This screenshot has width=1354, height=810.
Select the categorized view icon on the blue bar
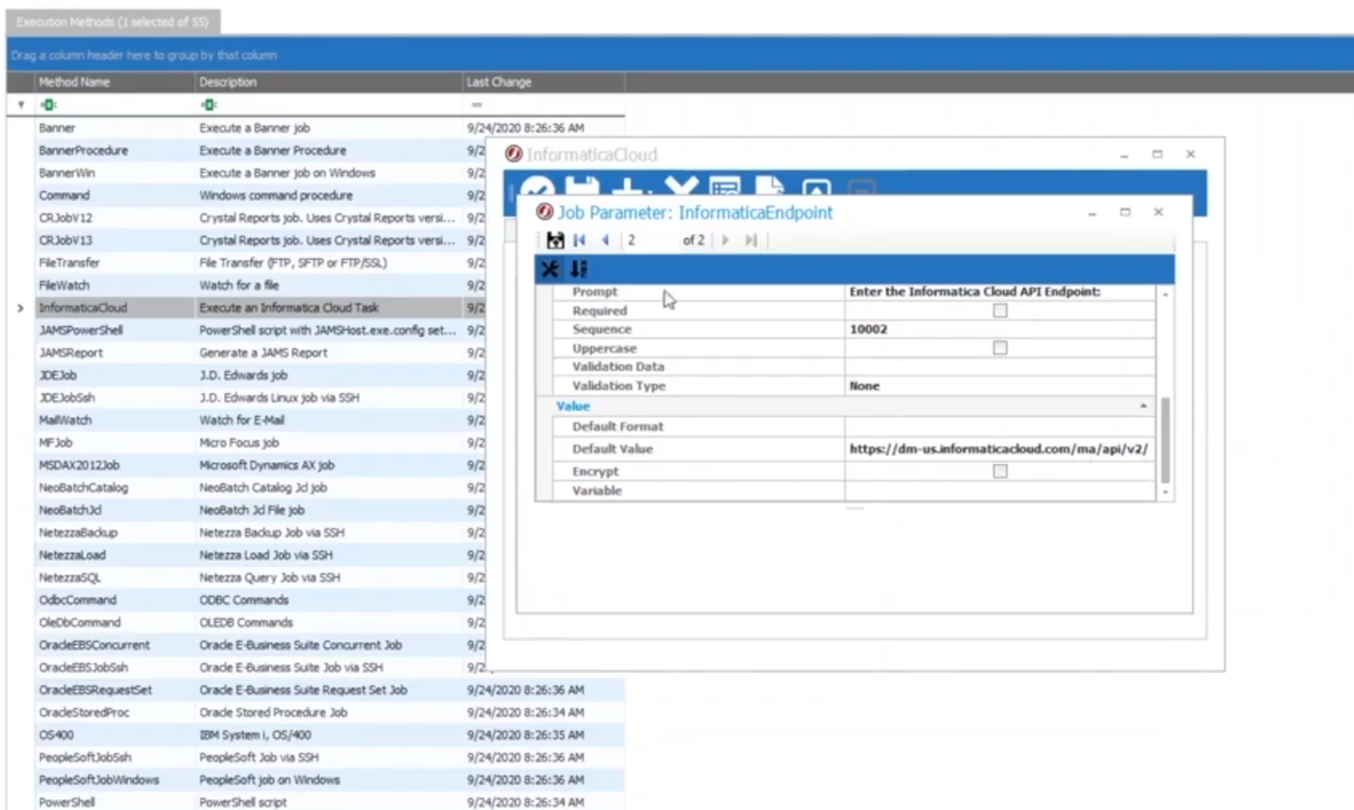549,269
